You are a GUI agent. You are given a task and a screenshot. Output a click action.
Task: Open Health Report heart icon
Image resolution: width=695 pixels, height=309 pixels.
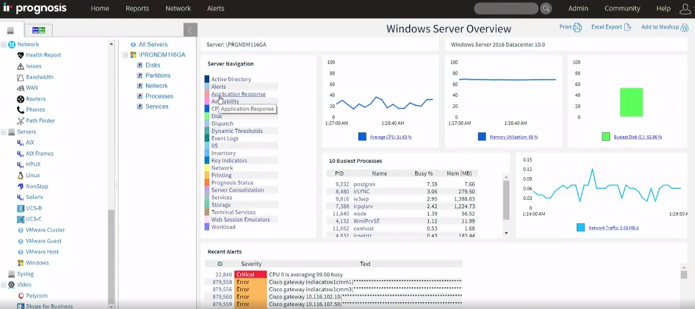pyautogui.click(x=20, y=55)
